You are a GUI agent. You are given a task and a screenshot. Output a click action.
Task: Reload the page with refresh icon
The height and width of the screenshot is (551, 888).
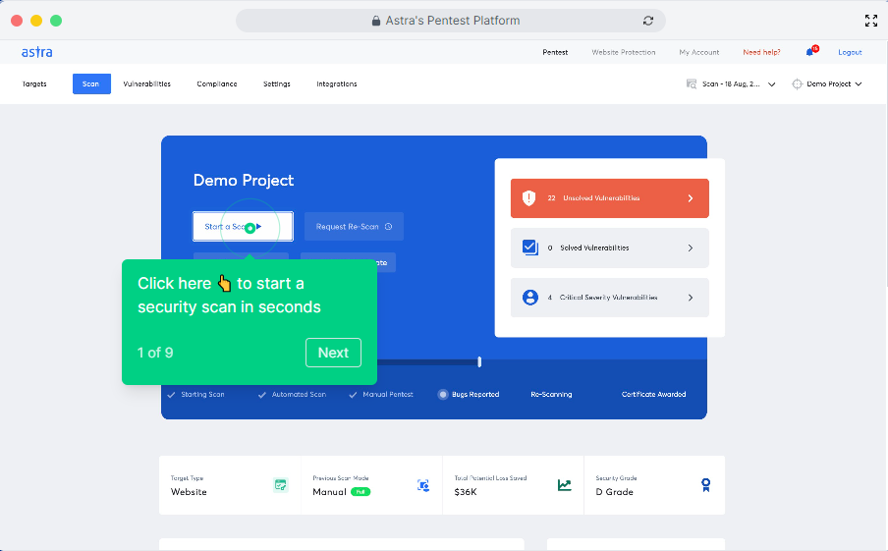[x=648, y=21]
